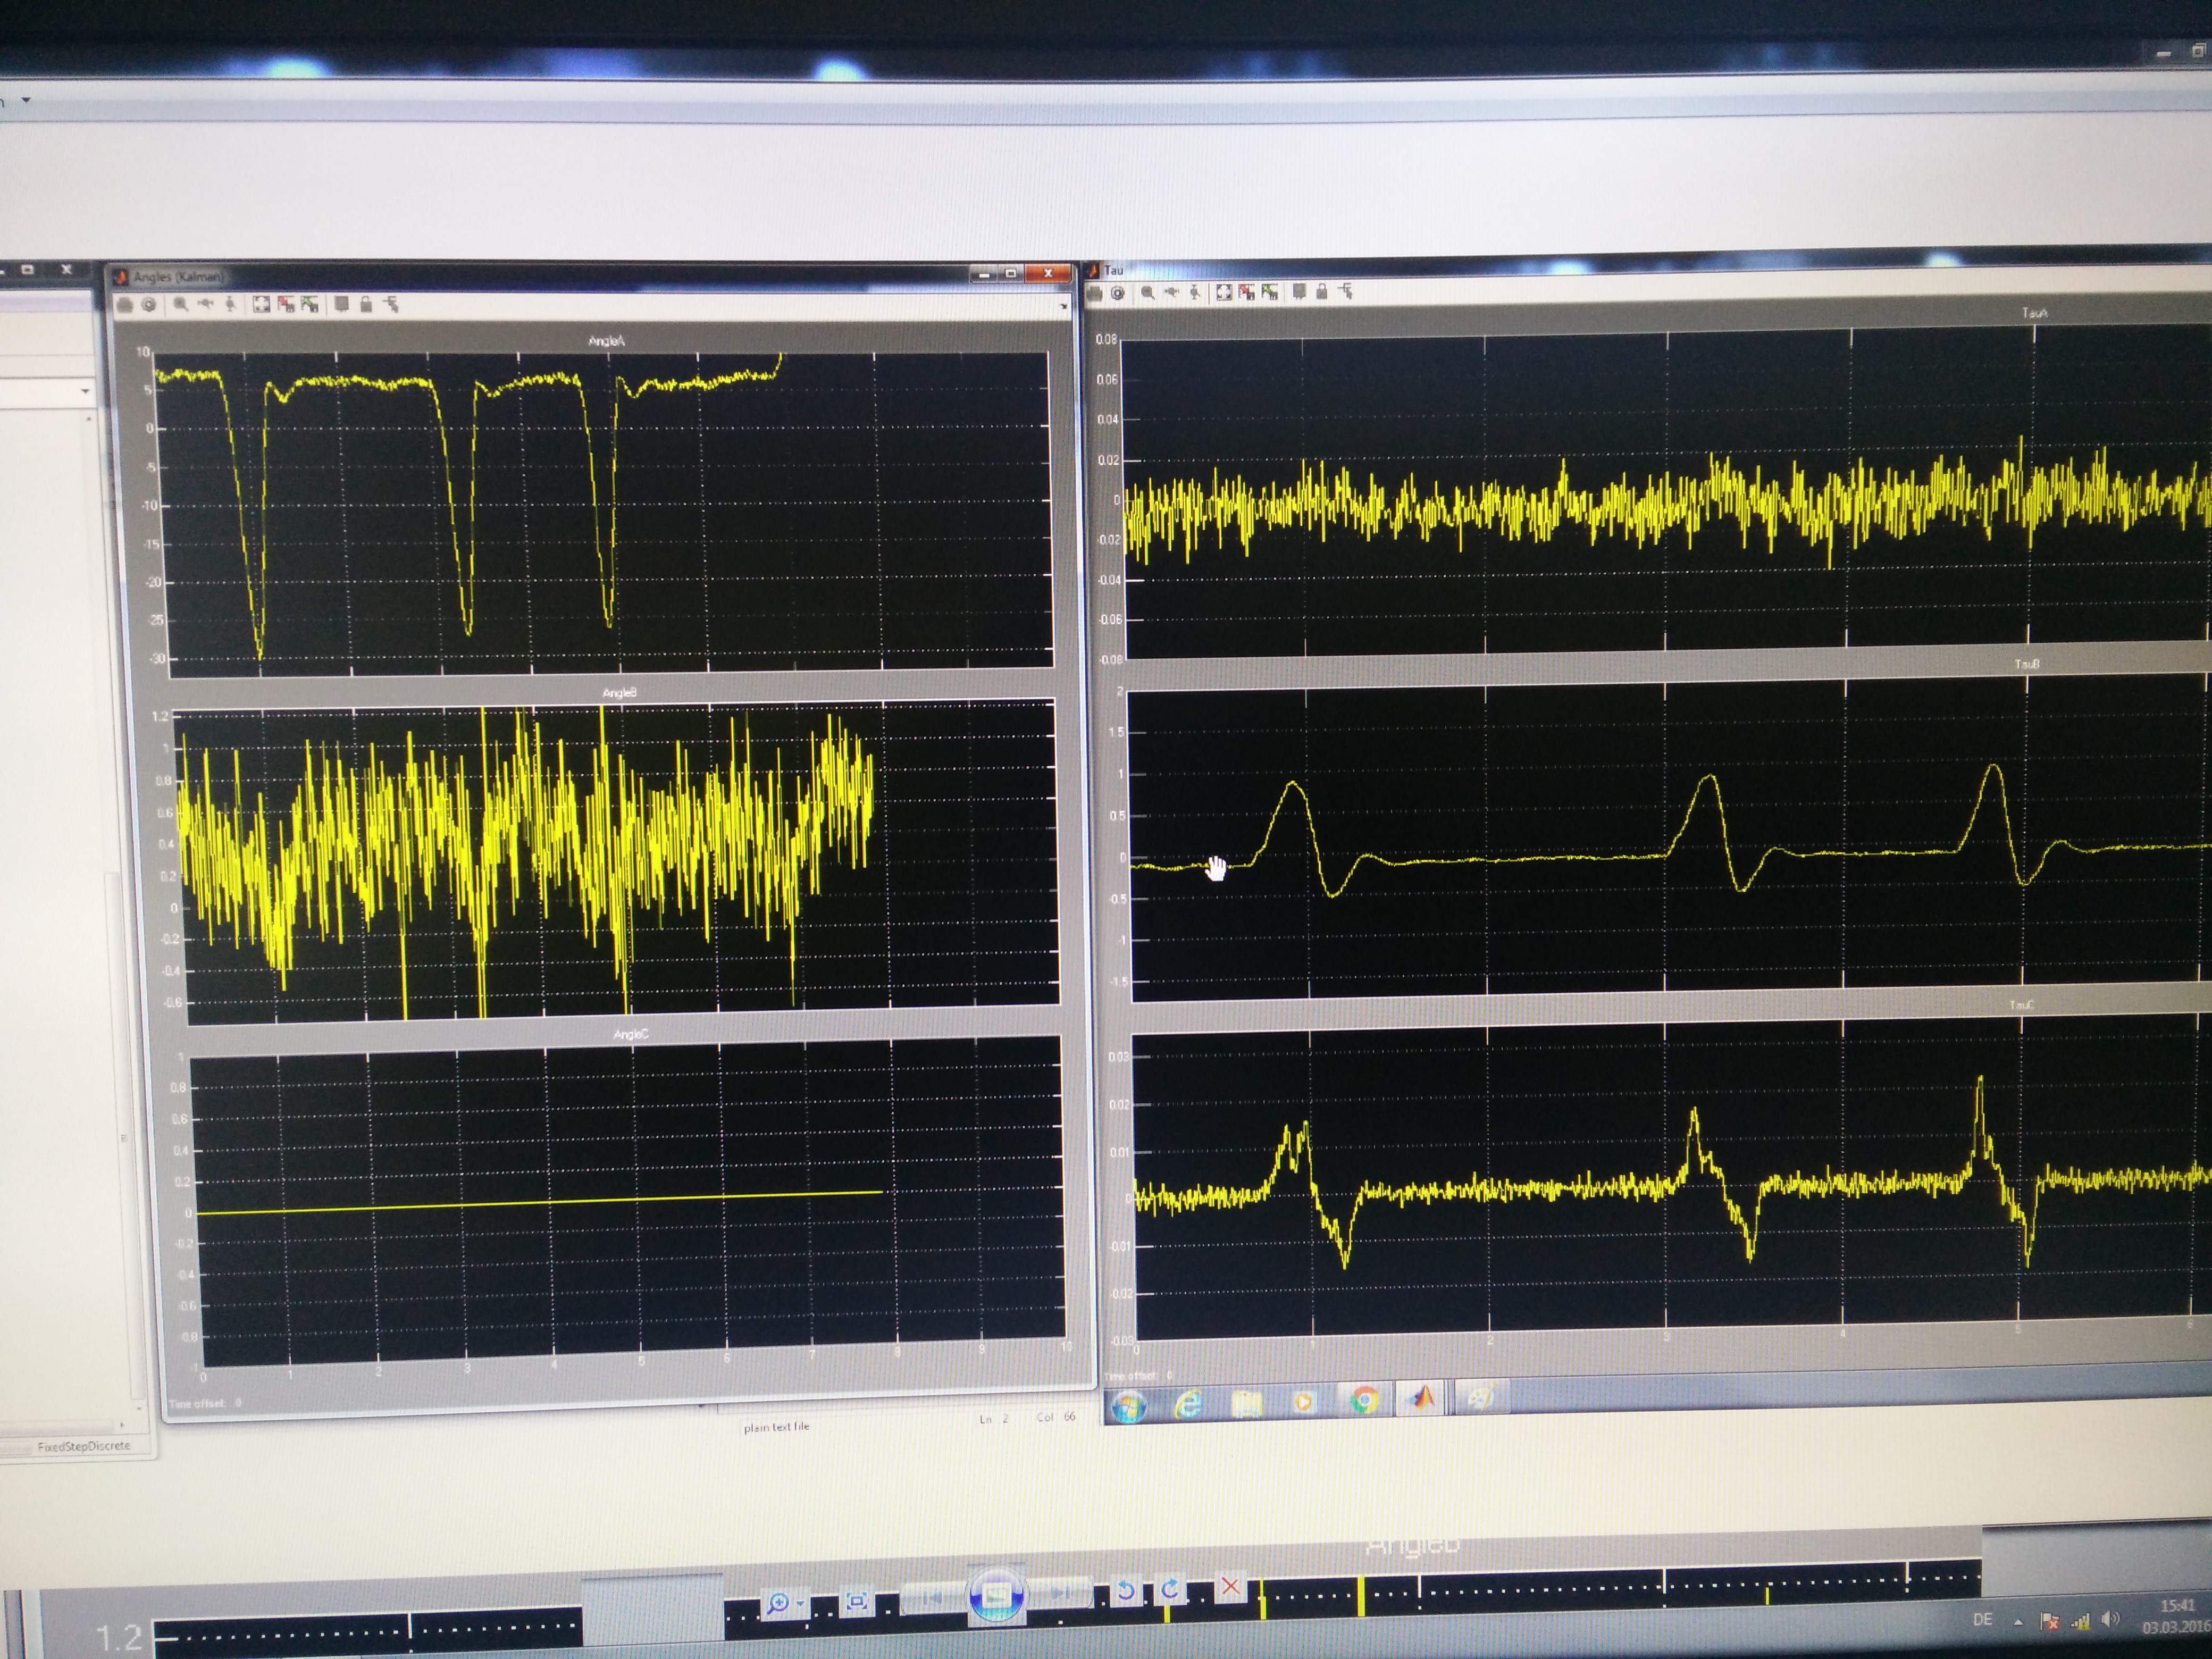2212x1659 pixels.
Task: Open parameters gear in Angles scope
Action: pos(149,304)
